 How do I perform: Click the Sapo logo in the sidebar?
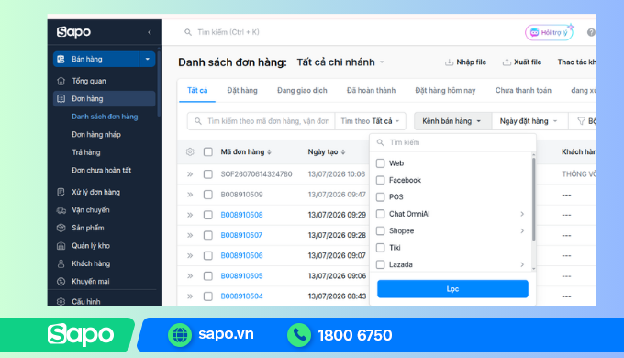point(73,32)
